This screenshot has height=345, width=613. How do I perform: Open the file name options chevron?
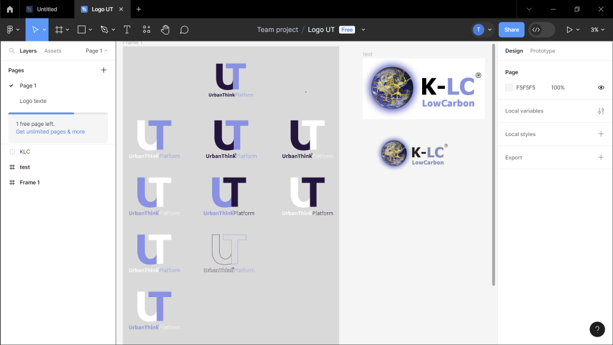[x=363, y=29]
